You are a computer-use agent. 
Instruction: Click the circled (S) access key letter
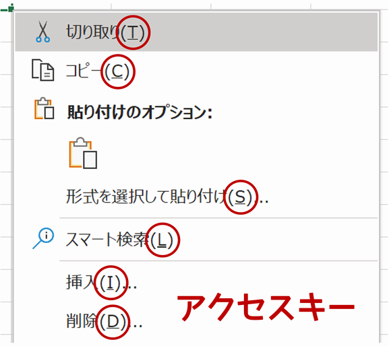click(240, 197)
